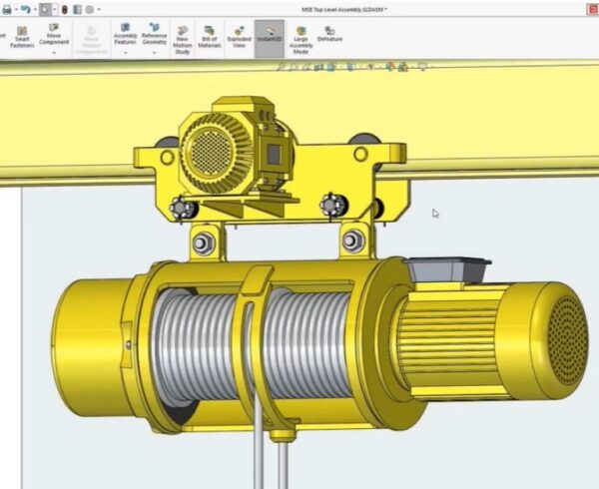Click the Rebuild traffic light icon
599x489 pixels.
pos(65,9)
